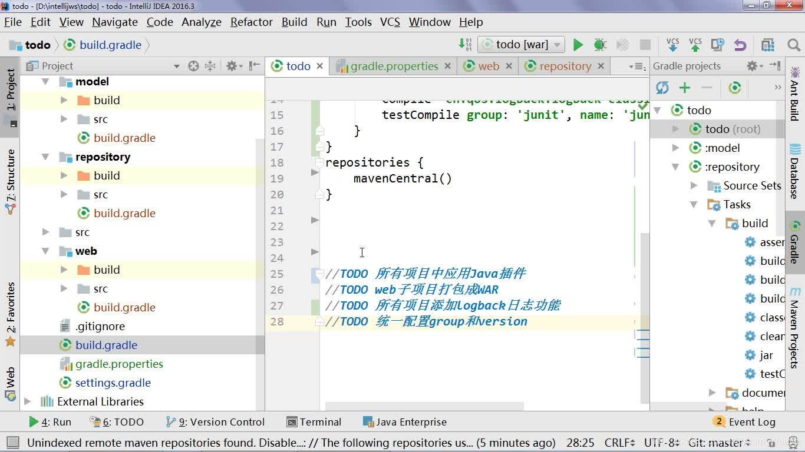This screenshot has height=452, width=805.
Task: Open the 4: Run tool window
Action: click(50, 422)
